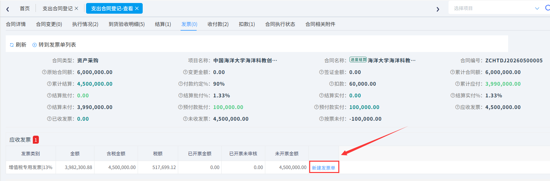Screen dimensions: 550x181
Task: Click the project name 中国海洋大学海洋科教创…
Action: coord(245,60)
